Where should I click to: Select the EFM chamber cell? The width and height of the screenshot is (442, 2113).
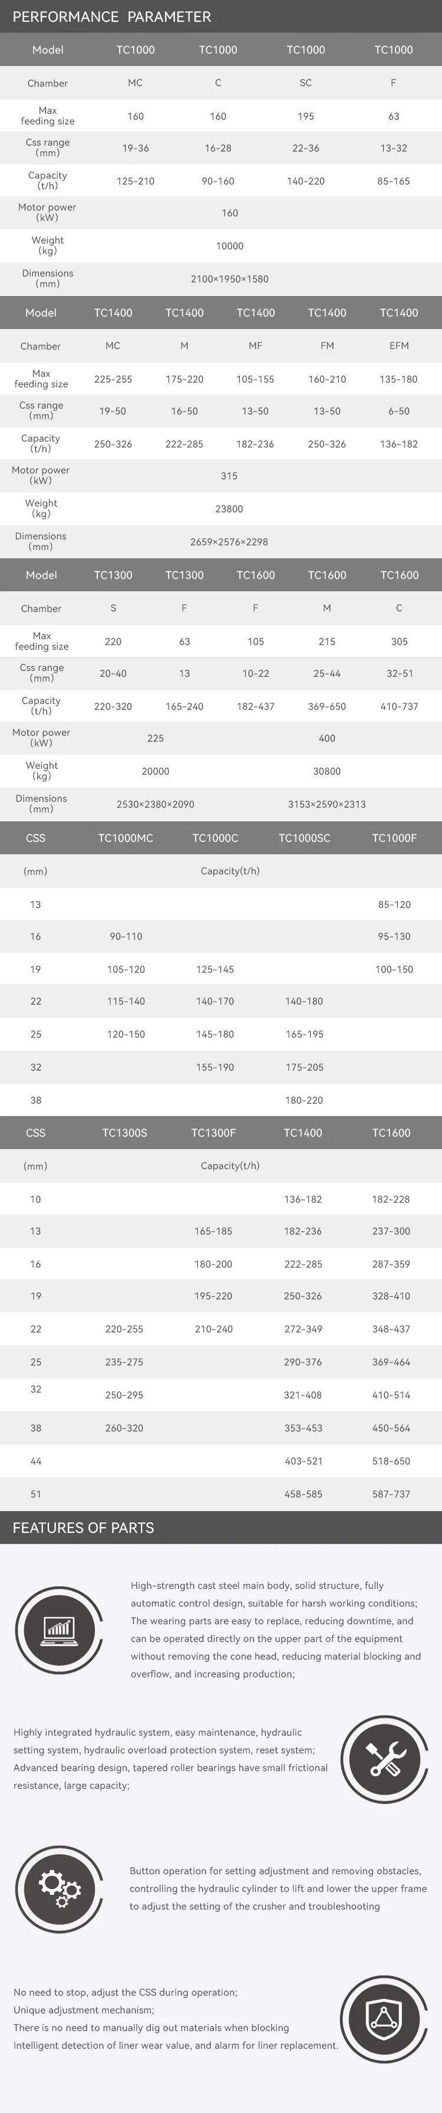400,346
